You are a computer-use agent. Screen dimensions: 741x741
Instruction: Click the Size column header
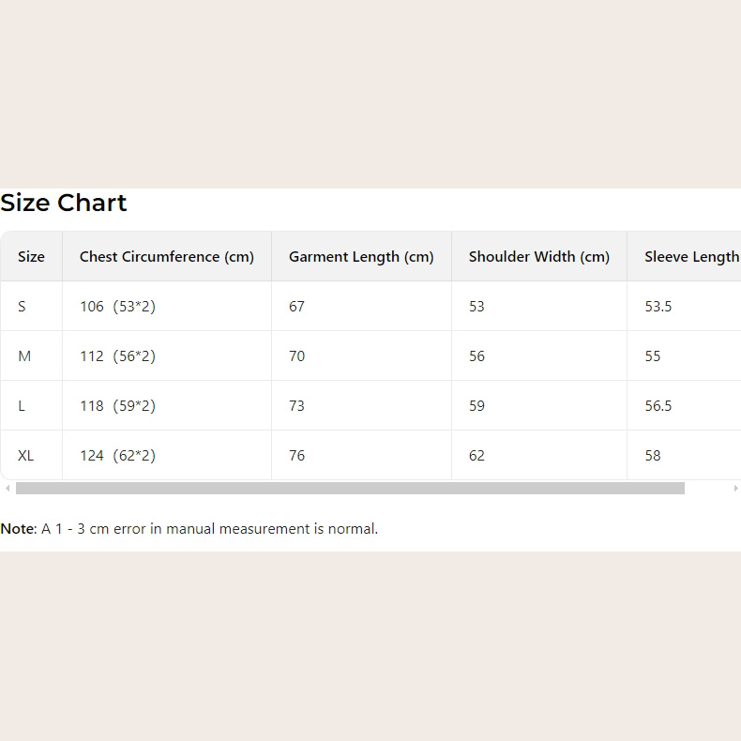click(31, 257)
